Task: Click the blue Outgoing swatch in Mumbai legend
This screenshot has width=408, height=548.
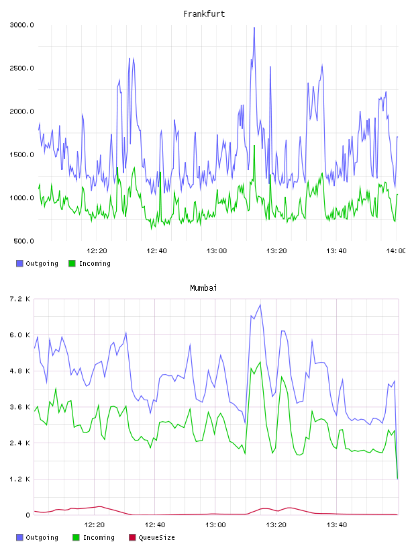Action: [19, 537]
